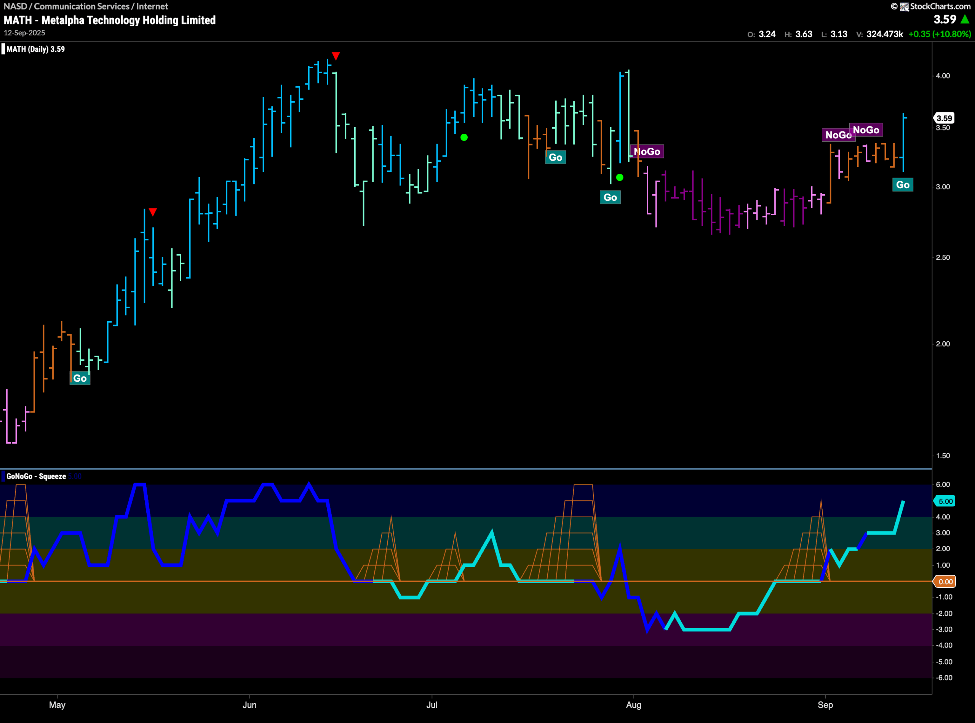Click the NoGo signal label in early August
975x723 pixels.
[647, 152]
